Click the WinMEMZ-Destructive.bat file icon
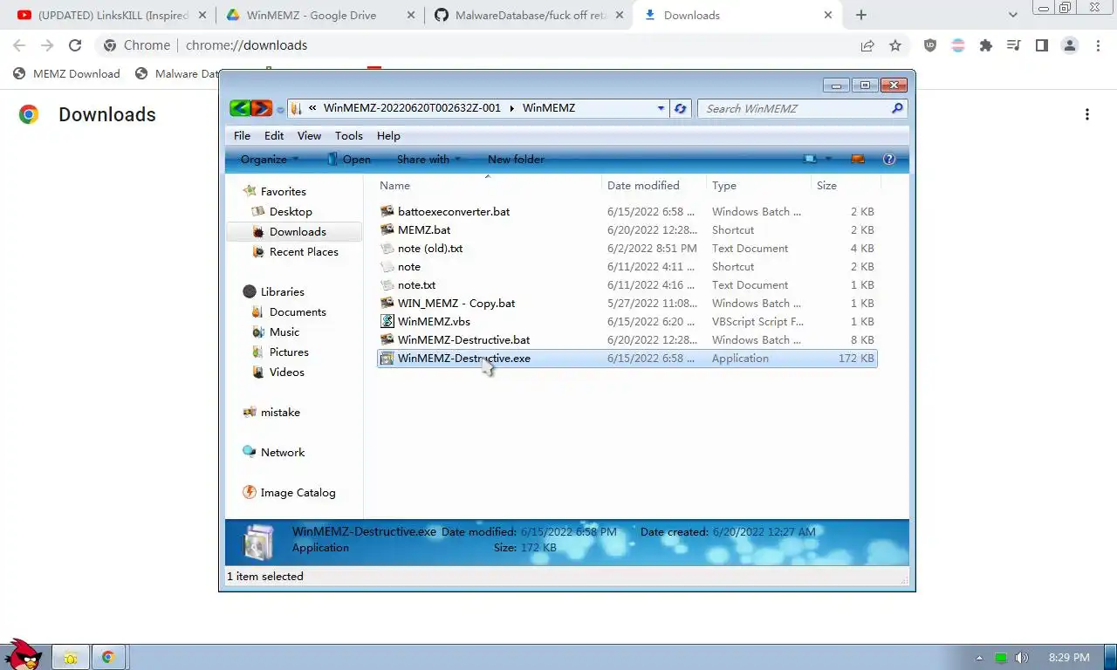 (x=388, y=339)
